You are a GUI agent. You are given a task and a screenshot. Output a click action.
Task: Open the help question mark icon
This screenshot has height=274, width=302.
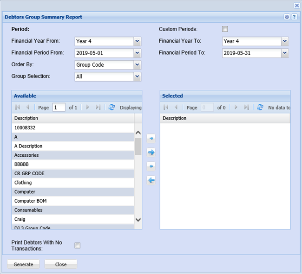coord(294,17)
